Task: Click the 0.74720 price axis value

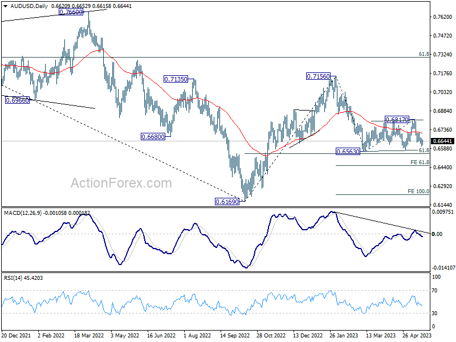Action: coord(443,36)
